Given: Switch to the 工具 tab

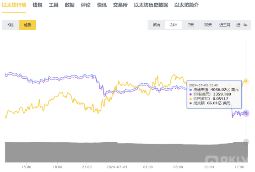Looking at the screenshot, I should (x=54, y=5).
